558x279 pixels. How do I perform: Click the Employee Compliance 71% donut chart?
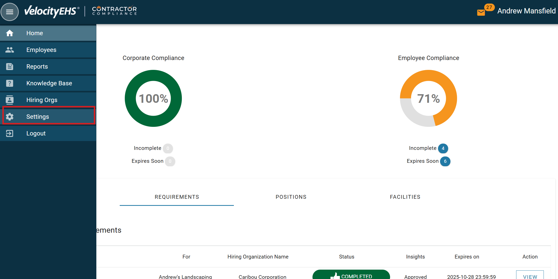pos(428,98)
